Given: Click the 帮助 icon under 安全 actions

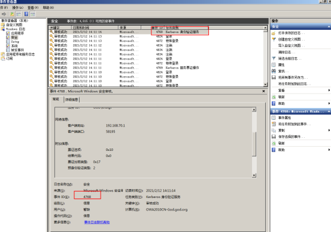Looking at the screenshot, I should pos(274,104).
